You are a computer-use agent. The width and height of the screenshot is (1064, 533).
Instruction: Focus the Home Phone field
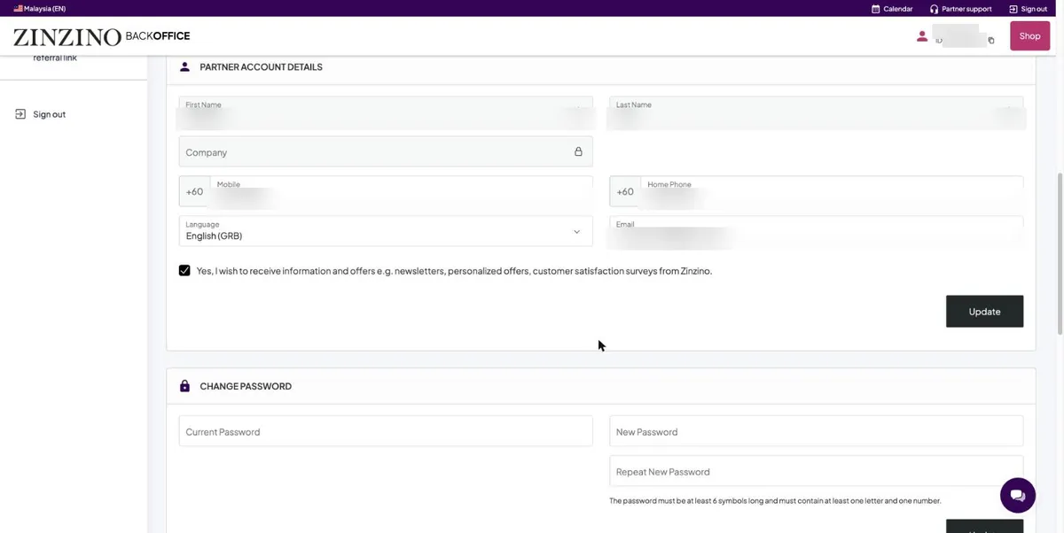click(x=832, y=191)
